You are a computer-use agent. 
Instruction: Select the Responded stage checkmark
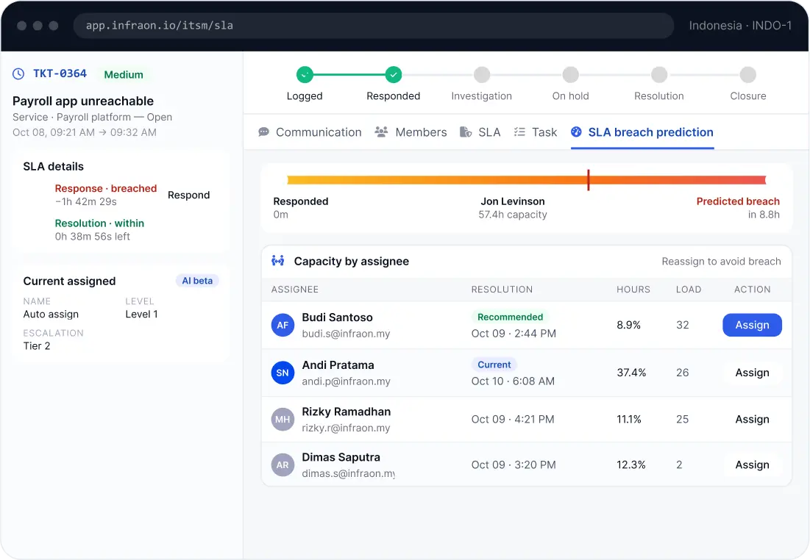(x=393, y=75)
